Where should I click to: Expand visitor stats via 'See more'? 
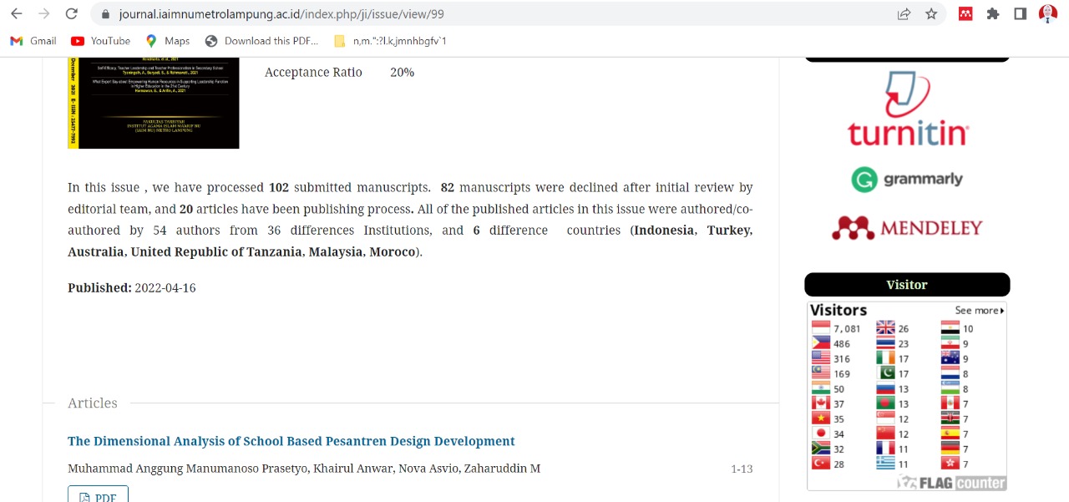[980, 311]
